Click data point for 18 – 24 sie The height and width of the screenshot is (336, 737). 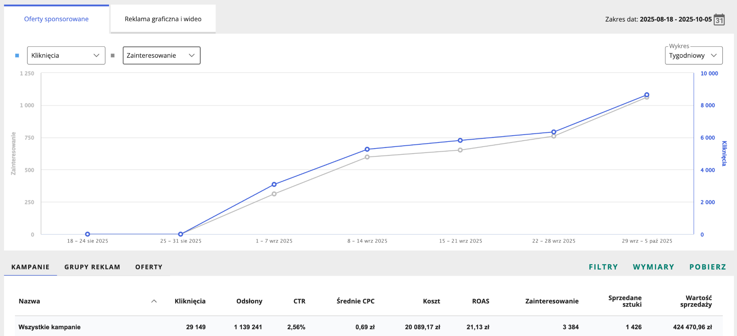87,234
